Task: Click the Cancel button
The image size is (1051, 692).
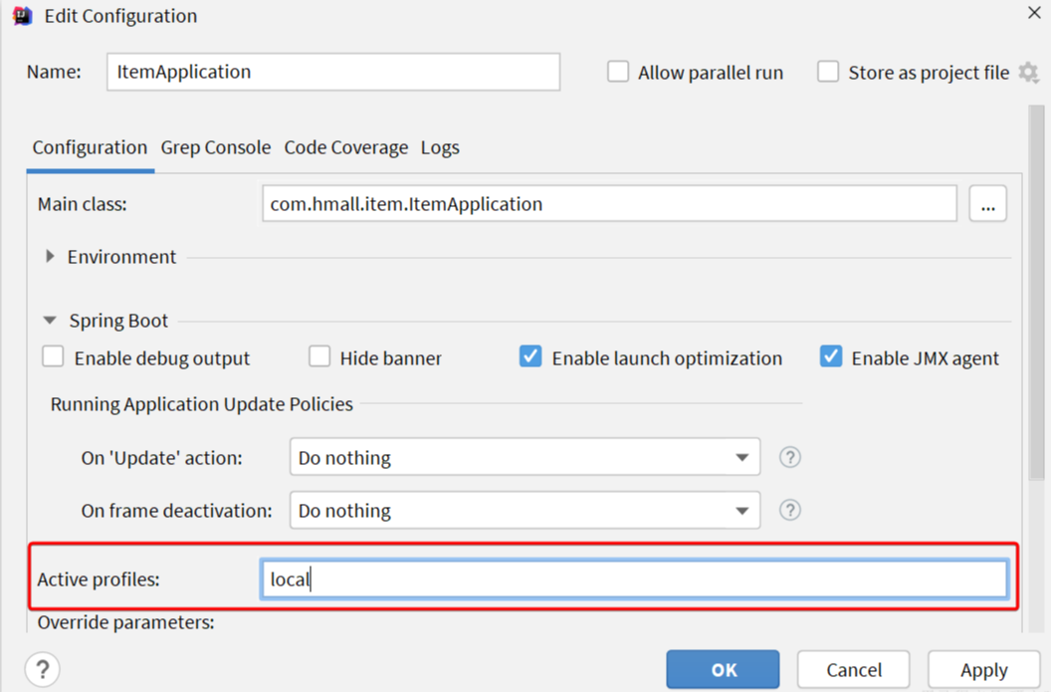Action: coord(853,669)
